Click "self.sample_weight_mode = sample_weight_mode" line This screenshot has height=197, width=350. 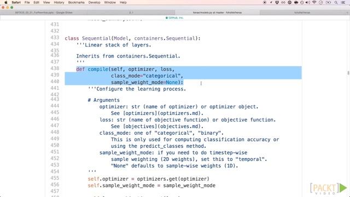coord(151,186)
